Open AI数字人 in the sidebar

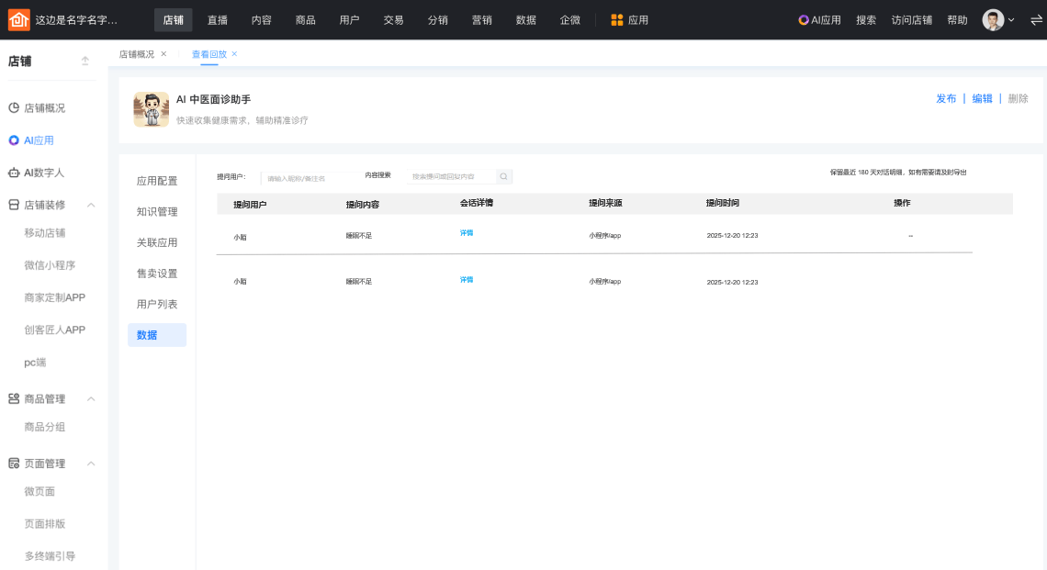click(x=43, y=173)
